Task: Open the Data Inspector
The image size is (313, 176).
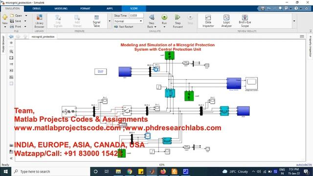Action: tap(208, 21)
